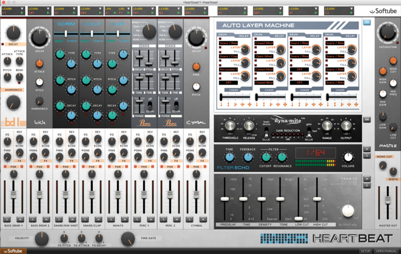401x254 pixels.
Task: Click the TSAR-1D output volume knob
Action: tap(348, 211)
